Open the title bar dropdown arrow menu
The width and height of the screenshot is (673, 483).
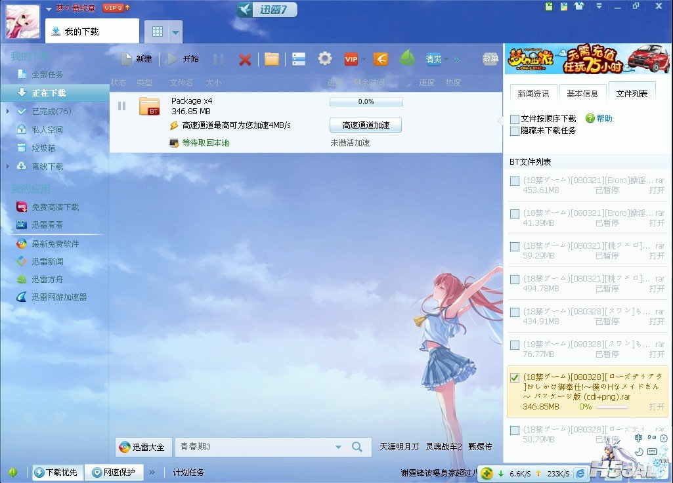coord(599,7)
